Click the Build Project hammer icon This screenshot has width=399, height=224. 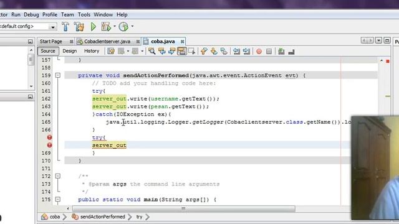coord(65,26)
